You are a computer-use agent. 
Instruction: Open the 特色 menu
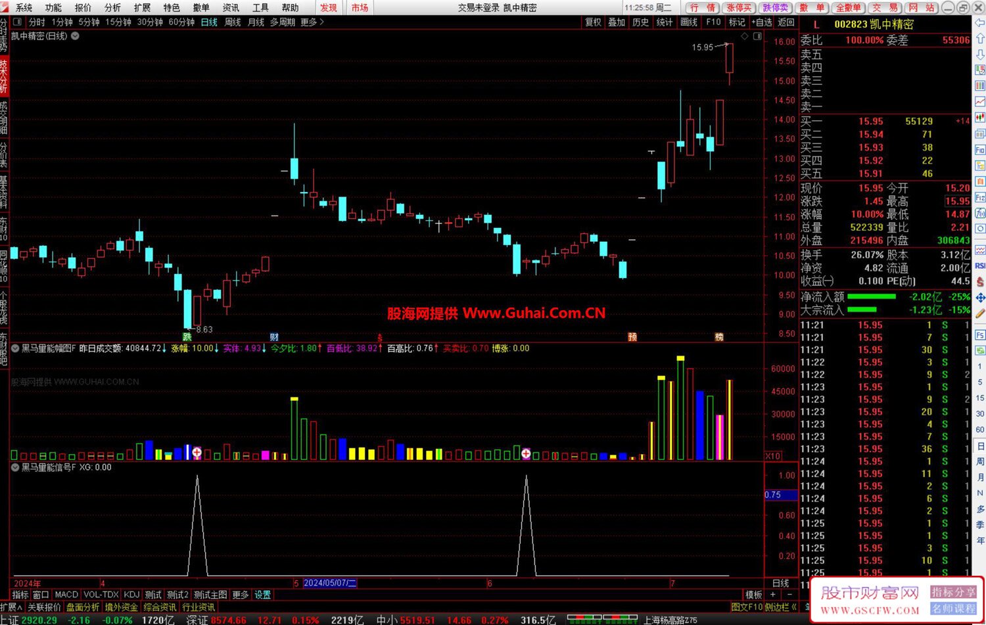pyautogui.click(x=172, y=8)
